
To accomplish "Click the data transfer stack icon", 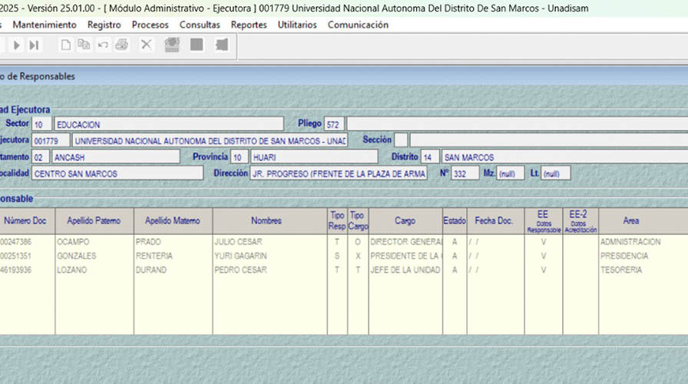I will [171, 45].
